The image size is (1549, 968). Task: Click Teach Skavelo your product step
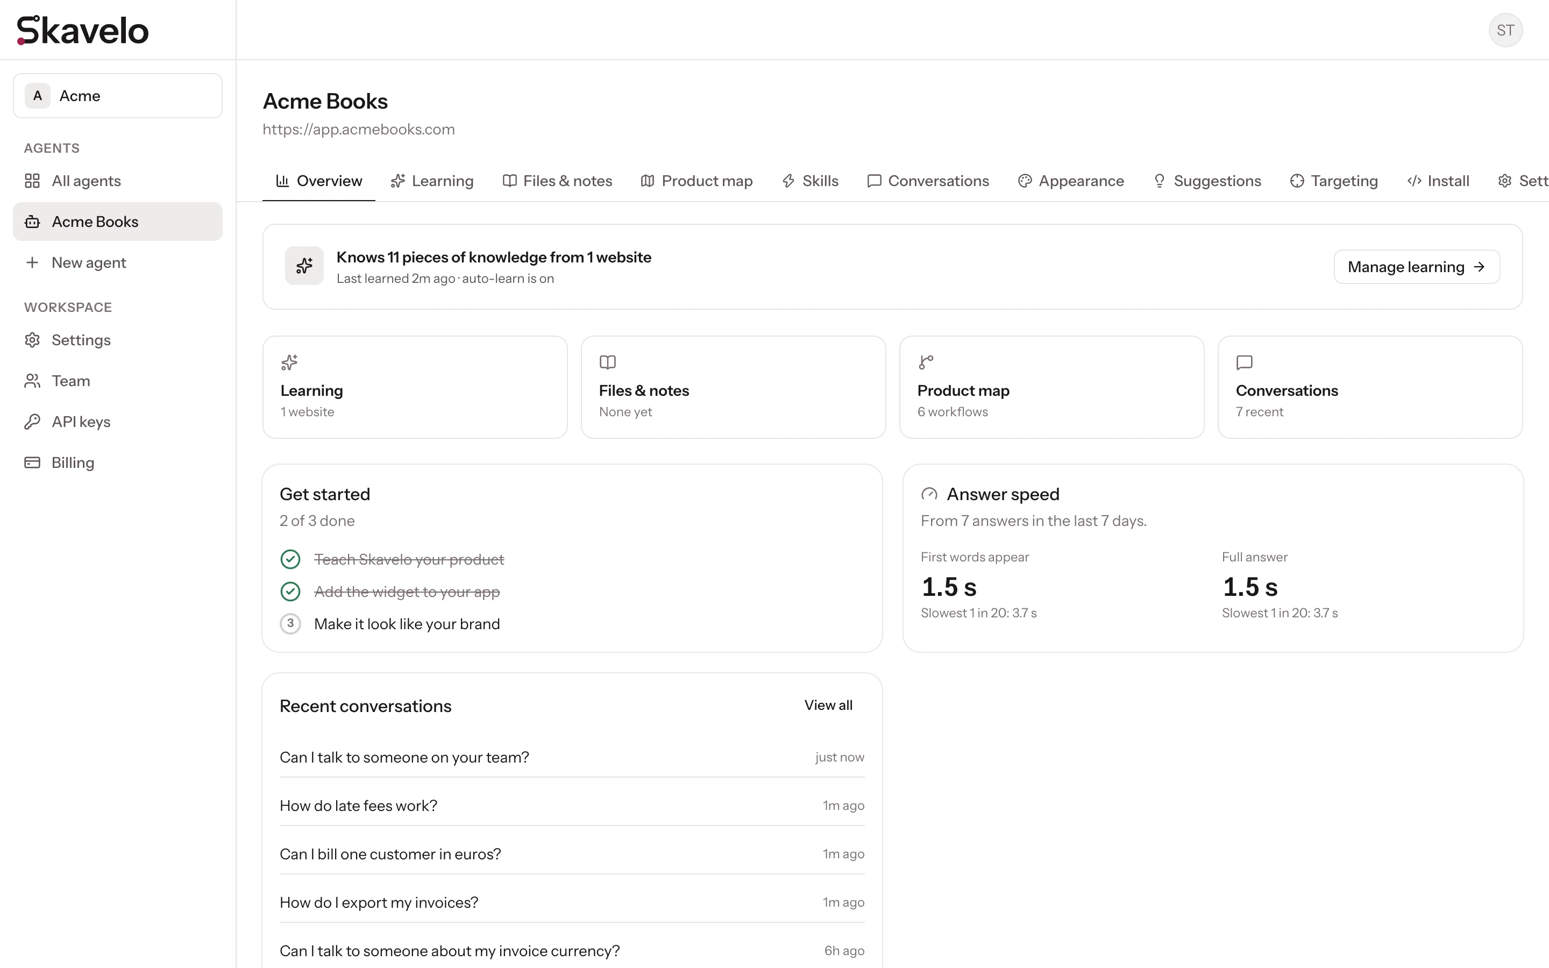tap(409, 559)
